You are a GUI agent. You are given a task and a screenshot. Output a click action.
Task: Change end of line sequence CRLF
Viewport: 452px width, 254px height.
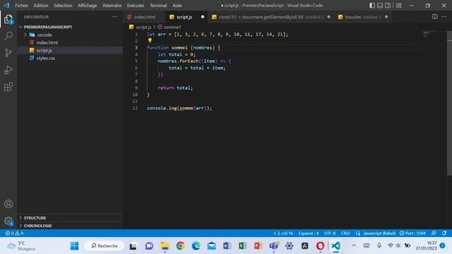click(x=345, y=234)
